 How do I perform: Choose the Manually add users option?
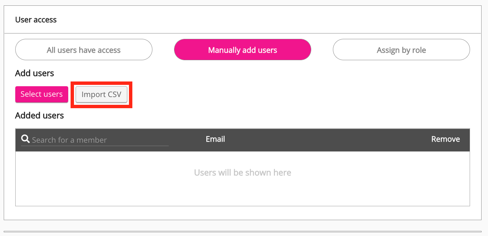[242, 50]
